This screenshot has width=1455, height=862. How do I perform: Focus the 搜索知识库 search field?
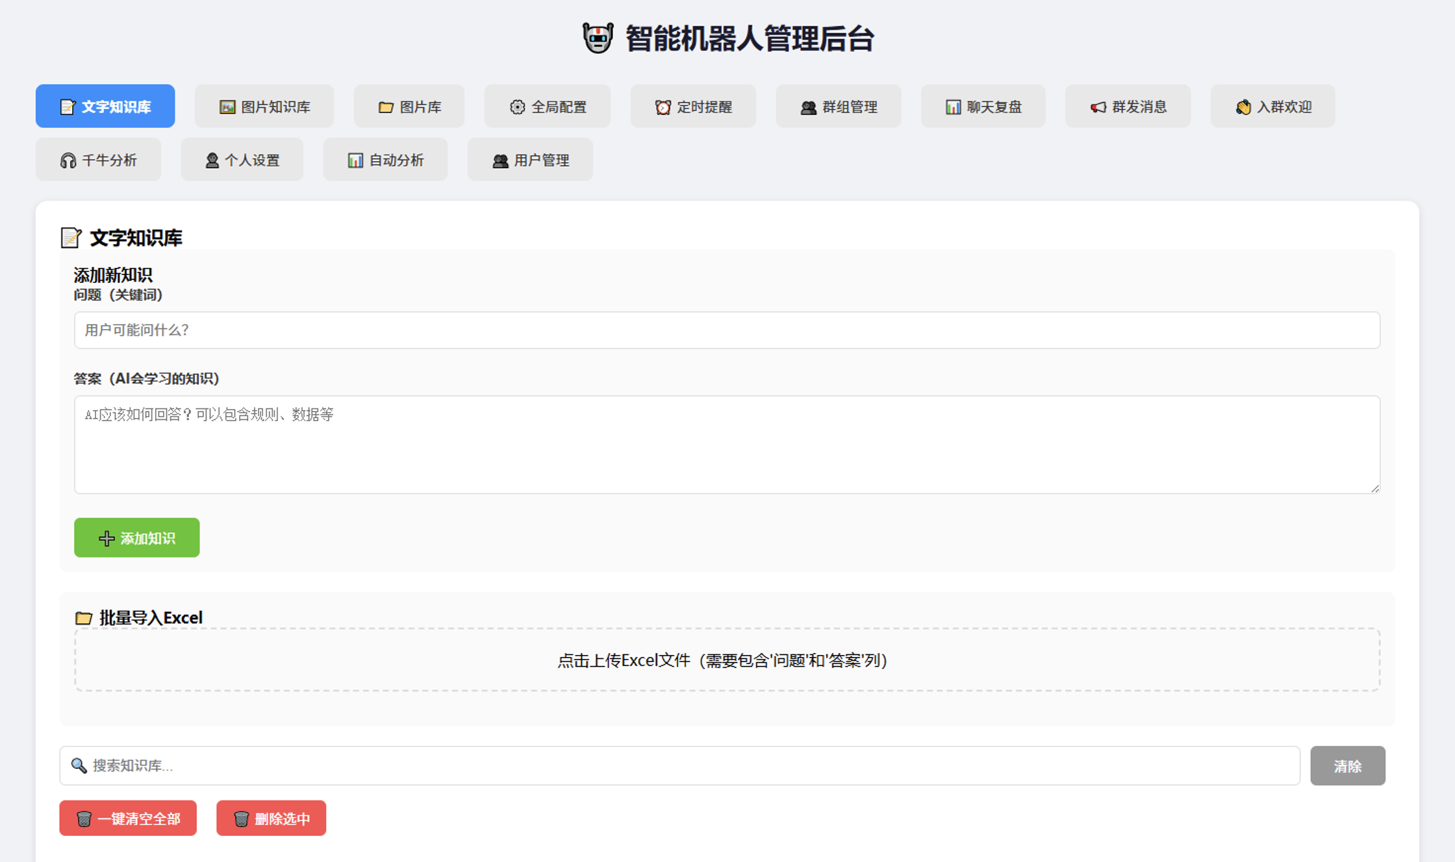[x=680, y=765]
